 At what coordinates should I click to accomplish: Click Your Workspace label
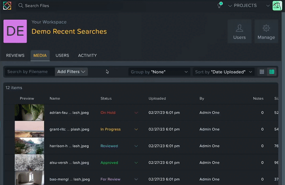pyautogui.click(x=49, y=22)
